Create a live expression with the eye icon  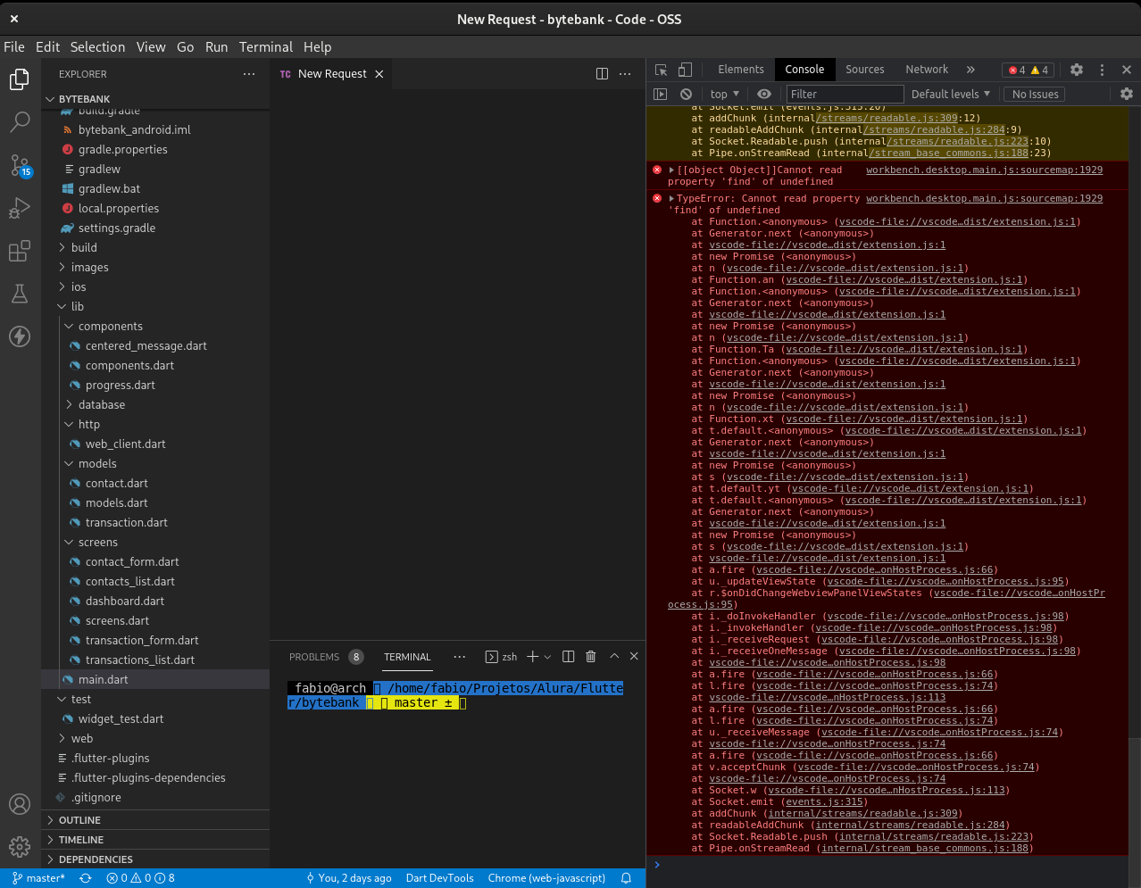click(x=763, y=94)
